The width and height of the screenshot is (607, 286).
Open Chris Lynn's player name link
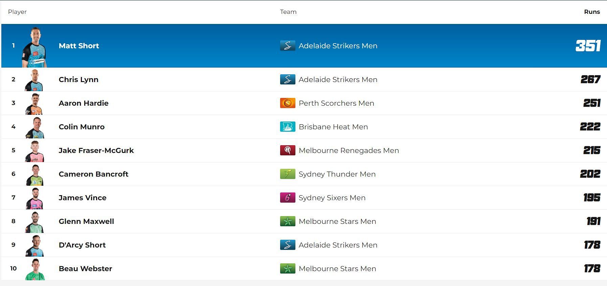78,79
